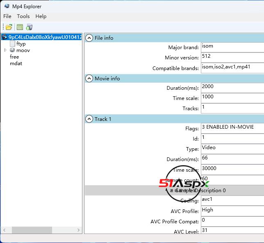Click the moov disc icon
Viewport: 264px width, 243px height.
pyautogui.click(x=12, y=50)
